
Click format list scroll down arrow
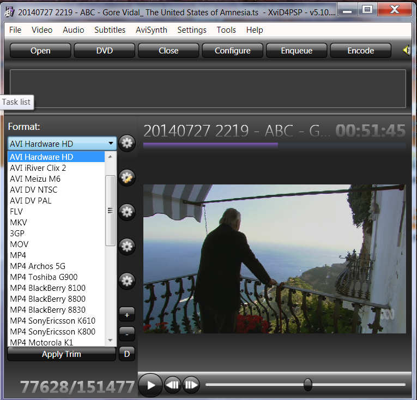[x=110, y=341]
